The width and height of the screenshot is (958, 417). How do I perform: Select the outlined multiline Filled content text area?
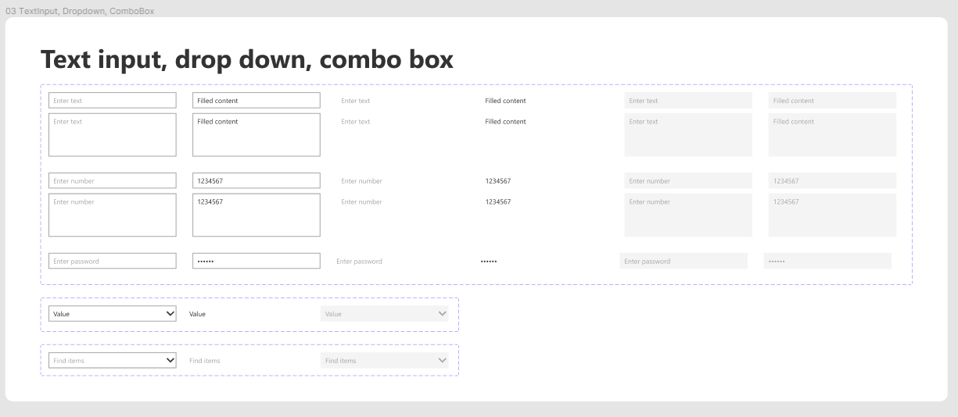[x=257, y=135]
